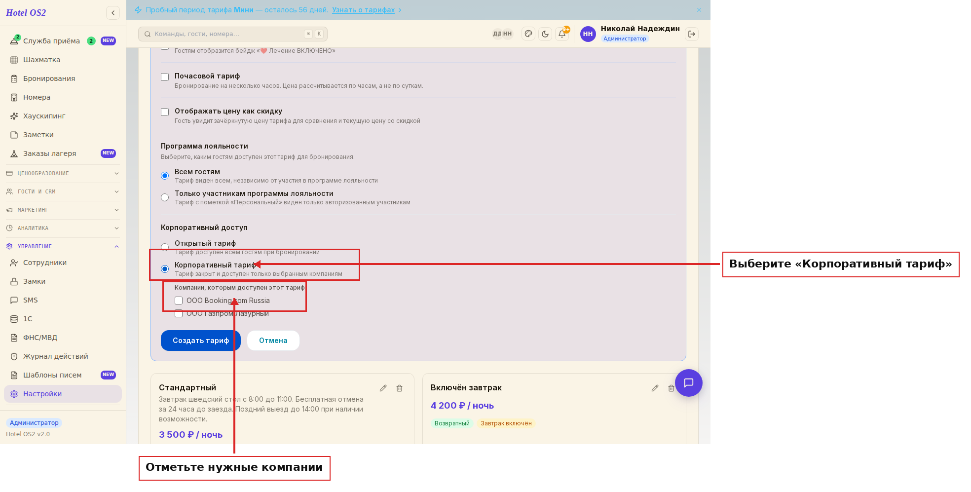This screenshot has width=971, height=492.
Task: Check Отображать цену как скидку
Action: pos(165,112)
